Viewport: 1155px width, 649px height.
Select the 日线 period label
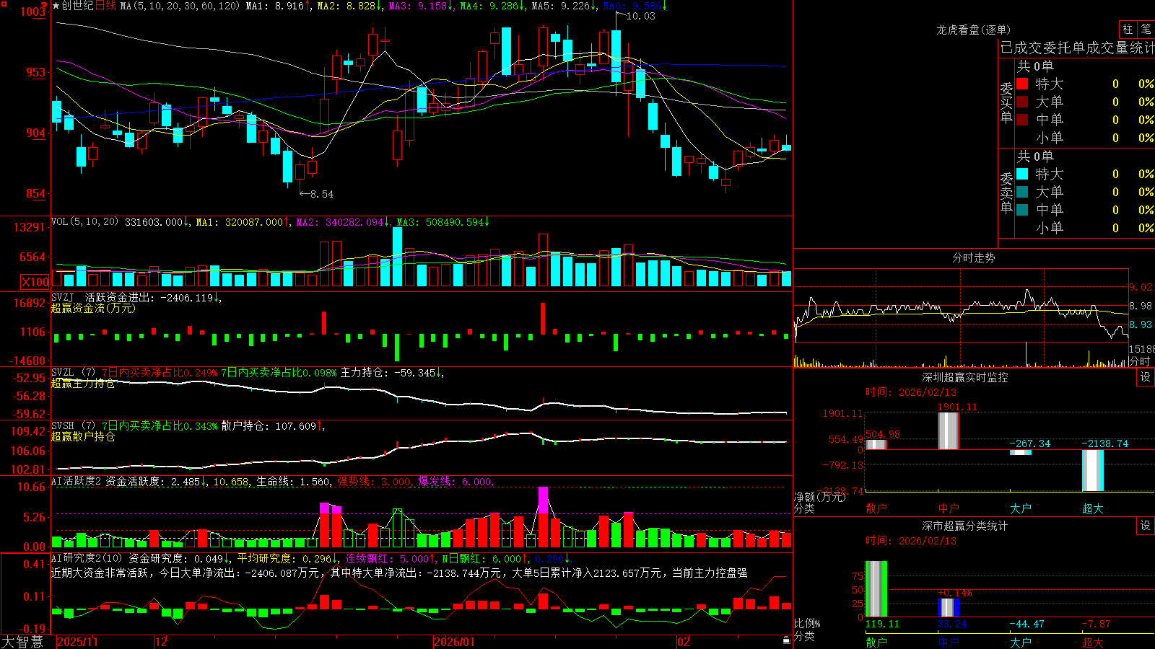click(105, 6)
